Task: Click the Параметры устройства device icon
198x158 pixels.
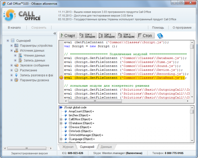Action: tap(16, 46)
